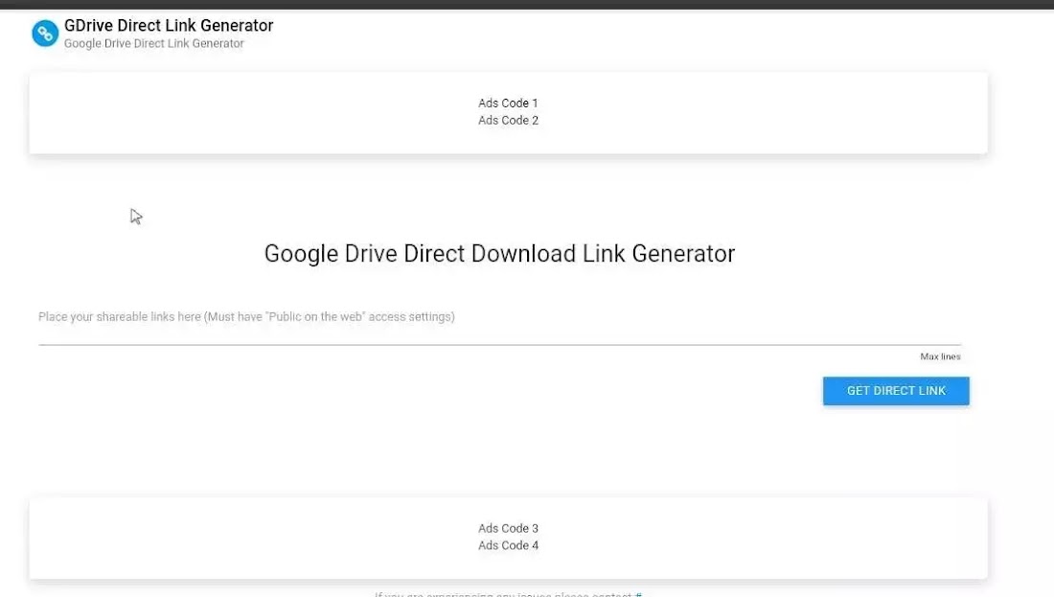Click the Max lines label
This screenshot has width=1054, height=597.
tap(940, 356)
